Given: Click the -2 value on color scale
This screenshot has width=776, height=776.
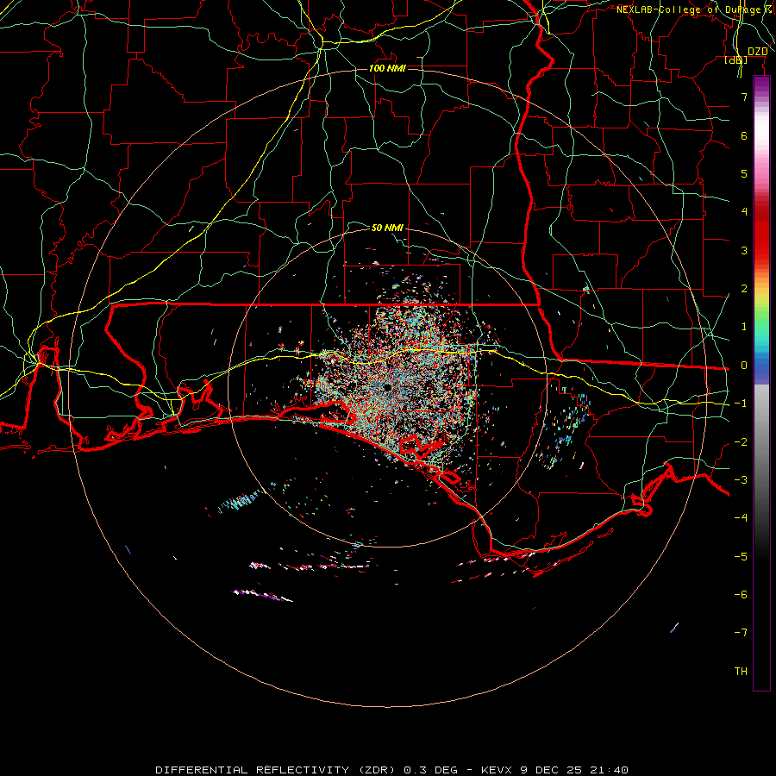Looking at the screenshot, I should (741, 442).
